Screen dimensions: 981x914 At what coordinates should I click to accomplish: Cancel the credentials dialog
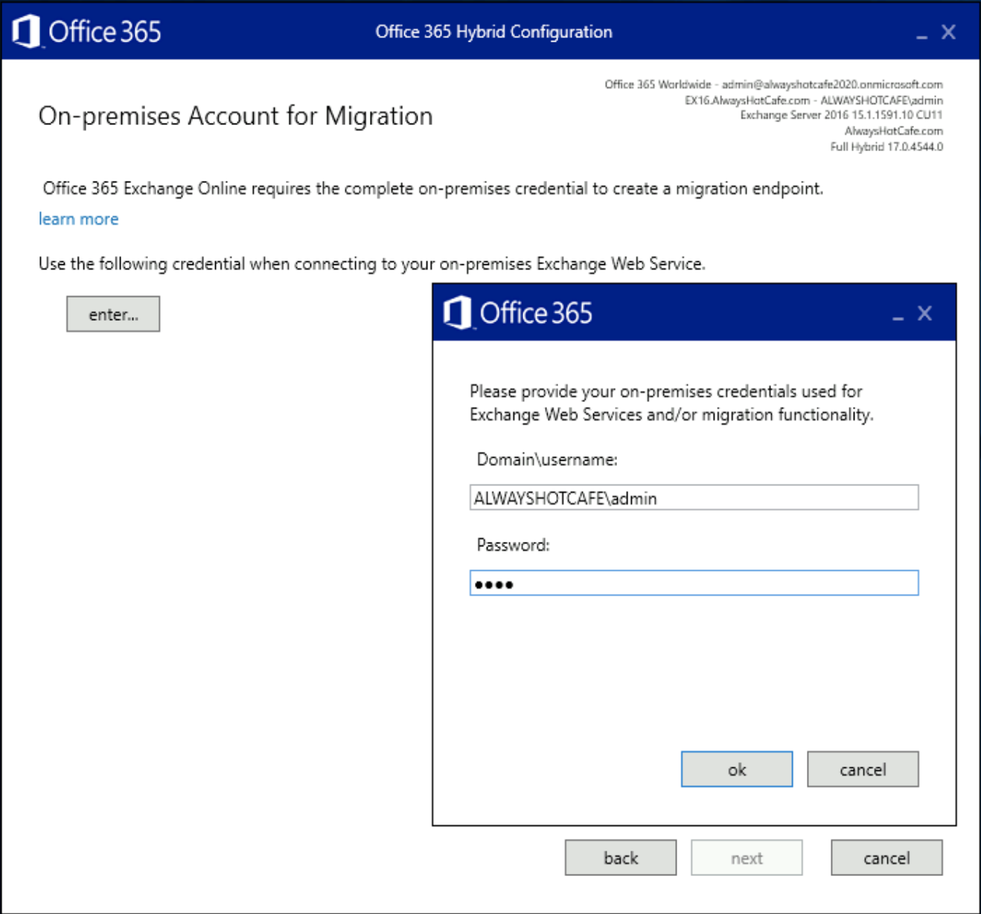pos(863,769)
